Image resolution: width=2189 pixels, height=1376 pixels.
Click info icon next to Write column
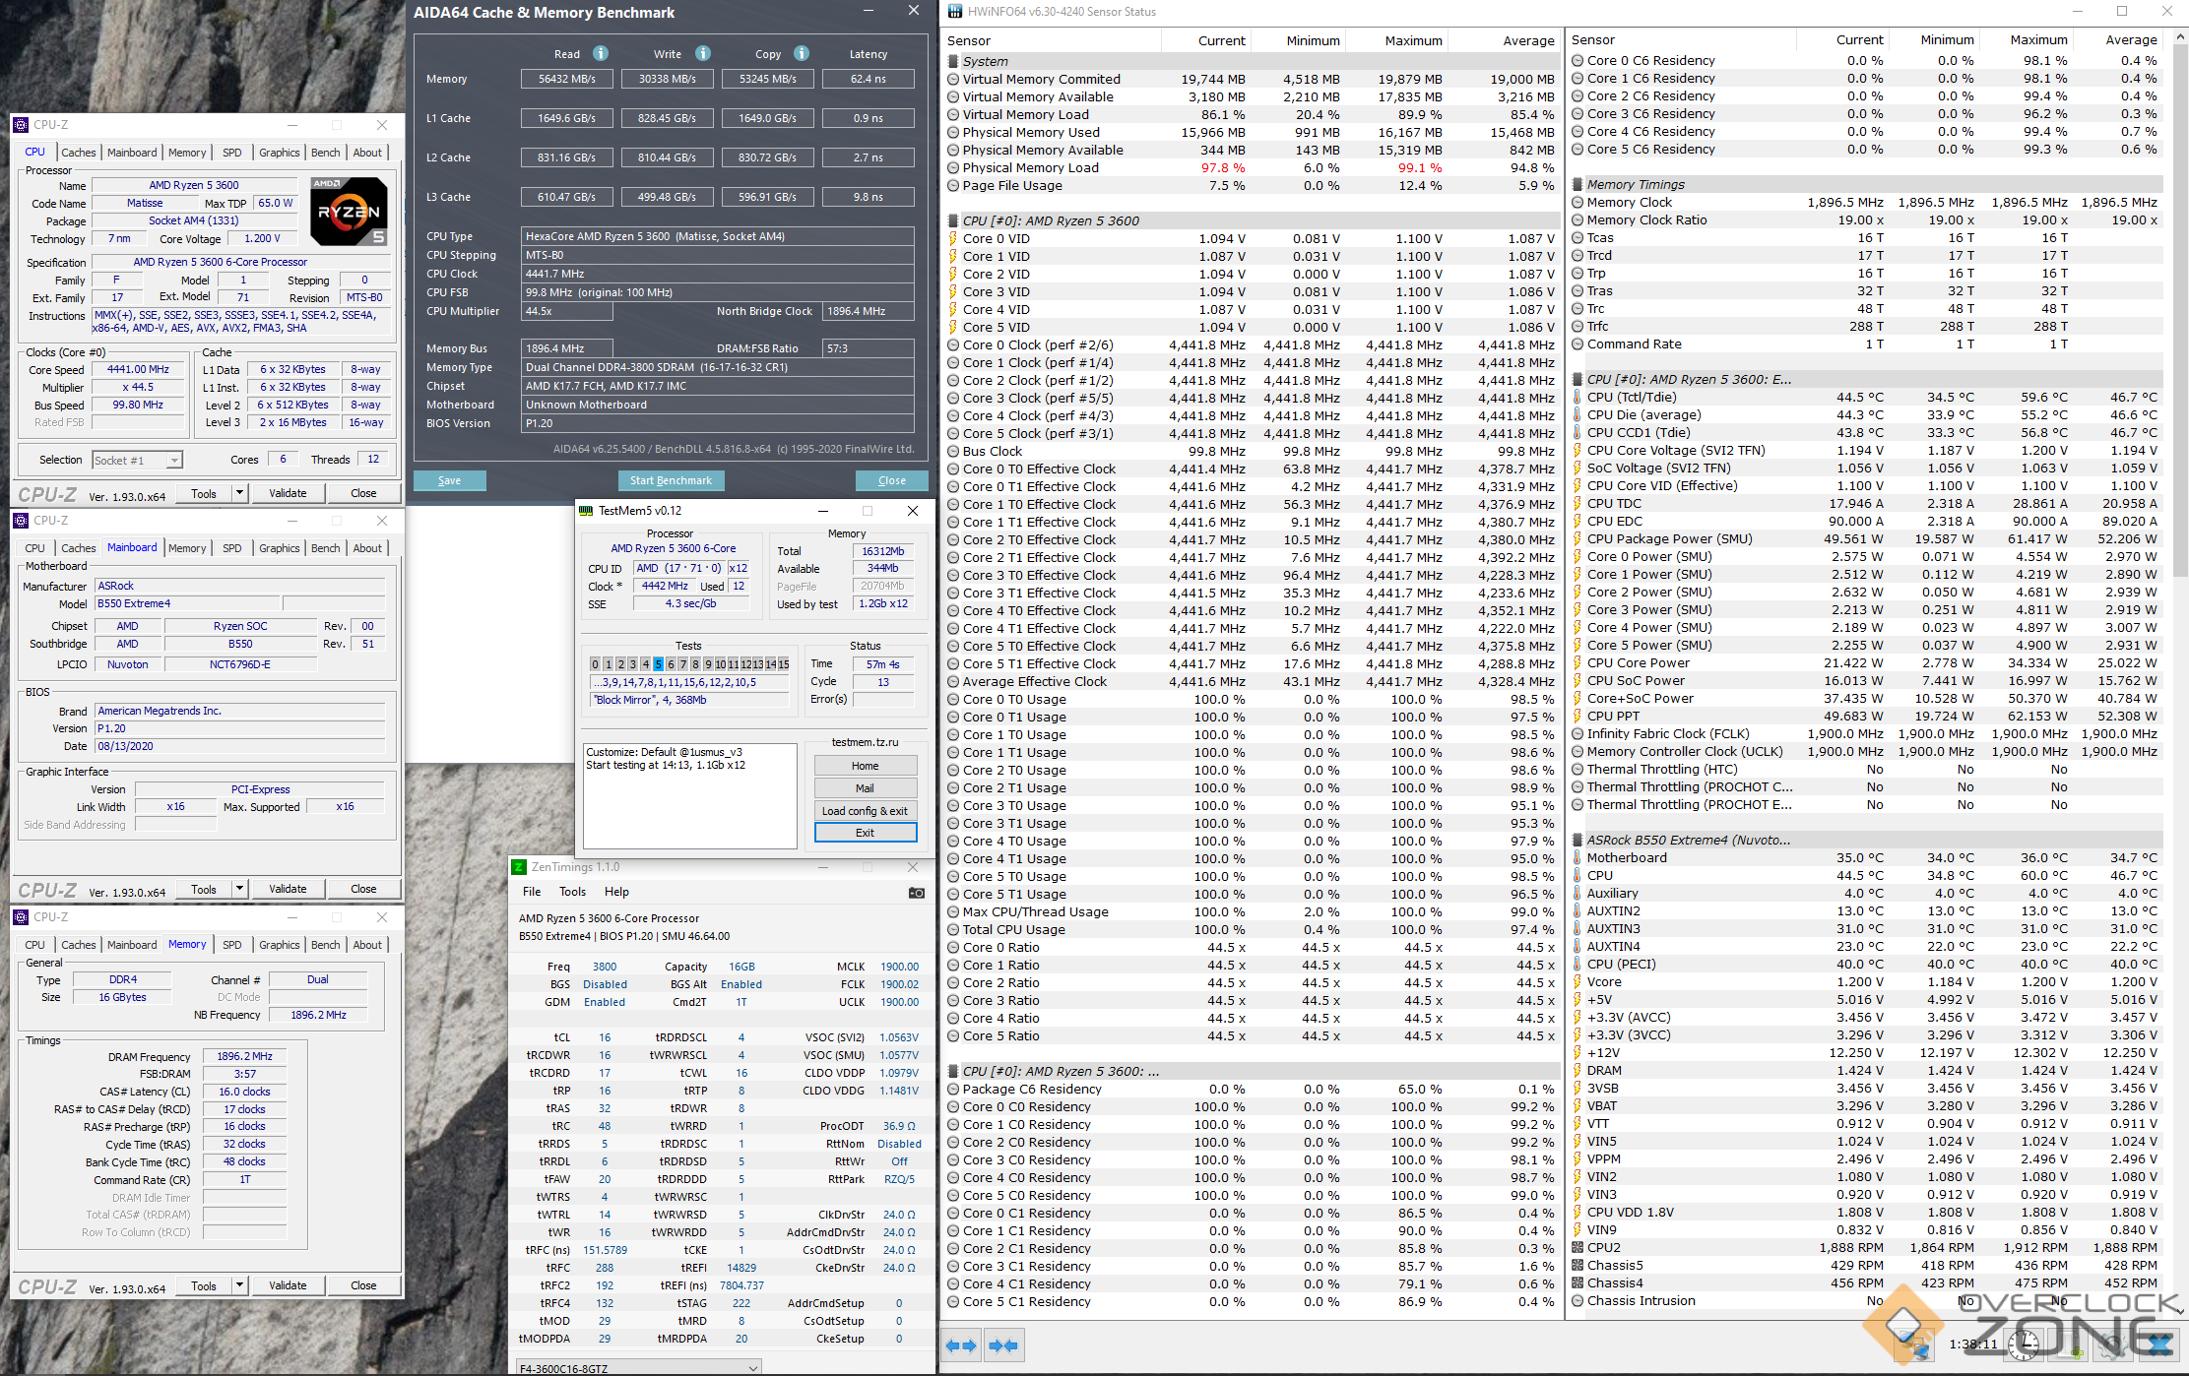point(703,53)
